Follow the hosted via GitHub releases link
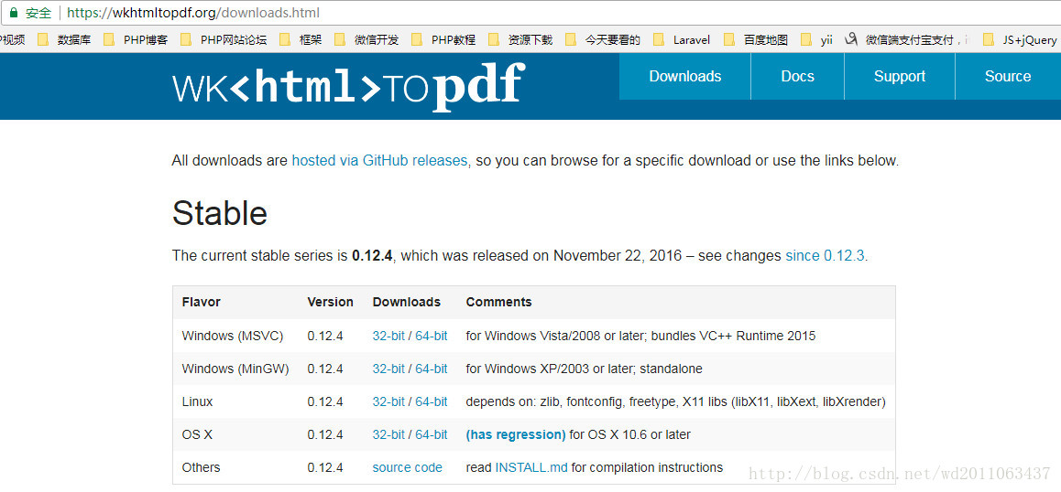This screenshot has height=492, width=1061. 379,161
